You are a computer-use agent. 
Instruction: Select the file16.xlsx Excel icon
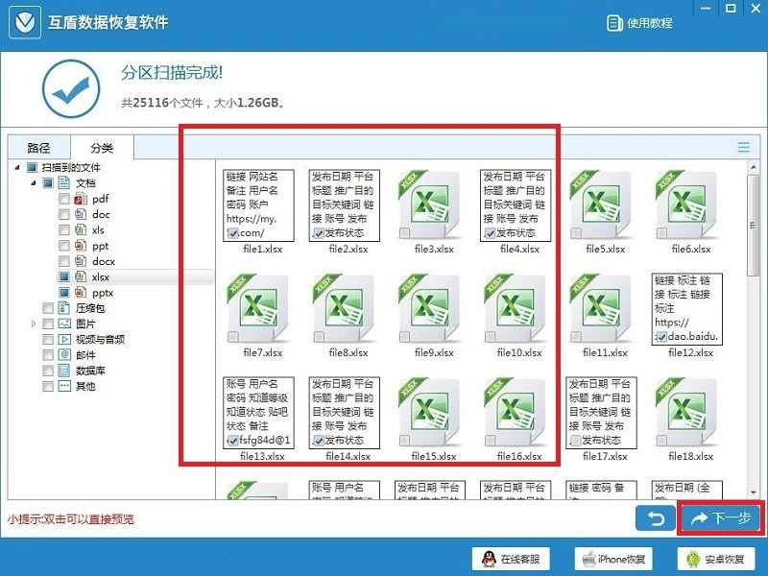tap(516, 413)
